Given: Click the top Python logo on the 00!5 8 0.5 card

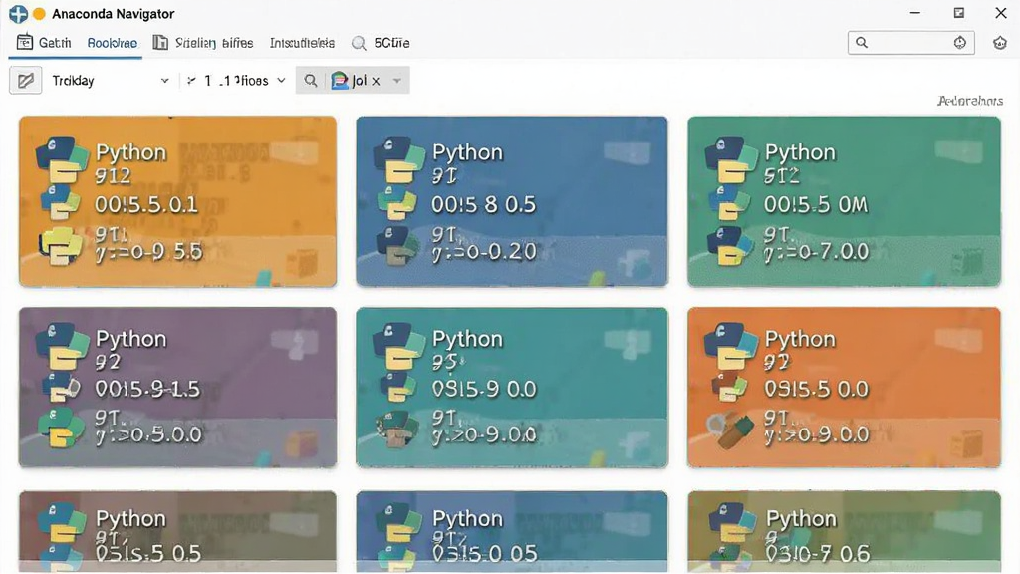Looking at the screenshot, I should coord(398,159).
